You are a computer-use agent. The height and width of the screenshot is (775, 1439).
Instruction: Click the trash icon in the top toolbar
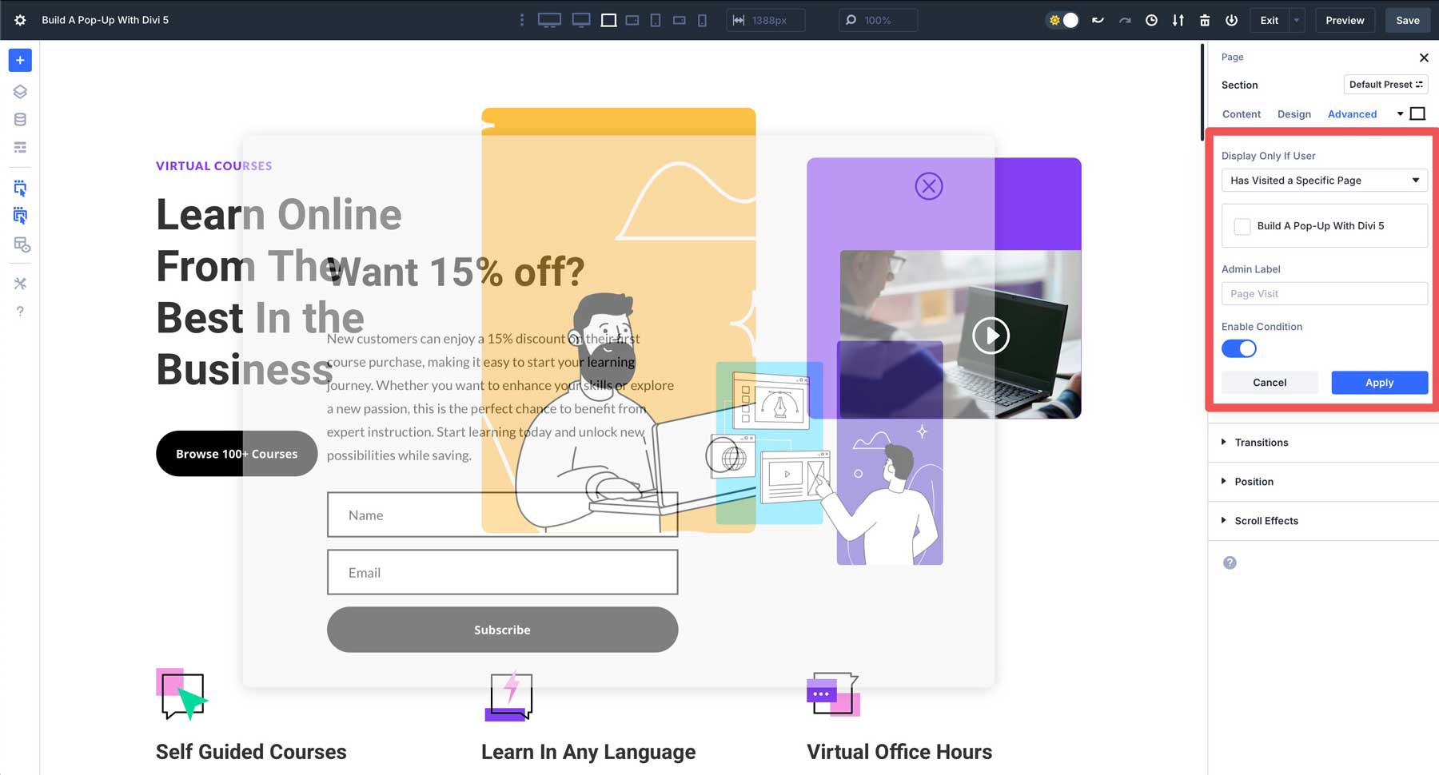1204,20
